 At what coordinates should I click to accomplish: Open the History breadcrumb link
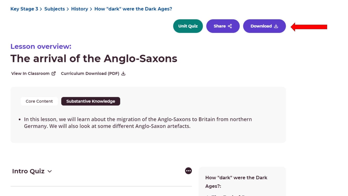coord(79,9)
